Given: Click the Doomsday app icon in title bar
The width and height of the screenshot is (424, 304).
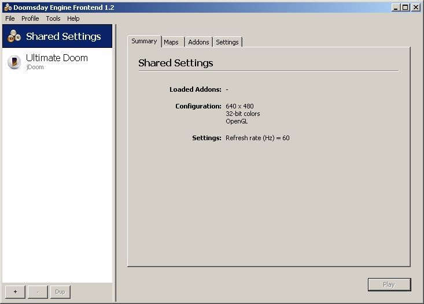Looking at the screenshot, I should [x=8, y=7].
